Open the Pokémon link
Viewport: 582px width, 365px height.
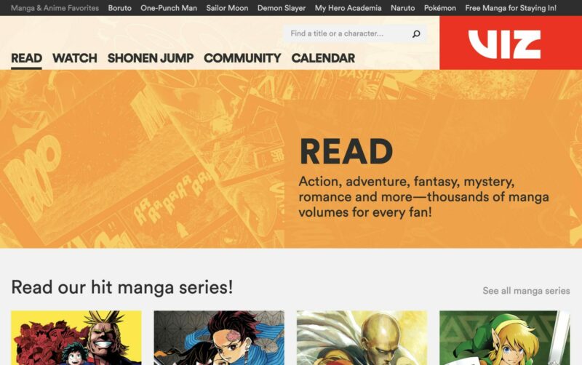pos(440,8)
